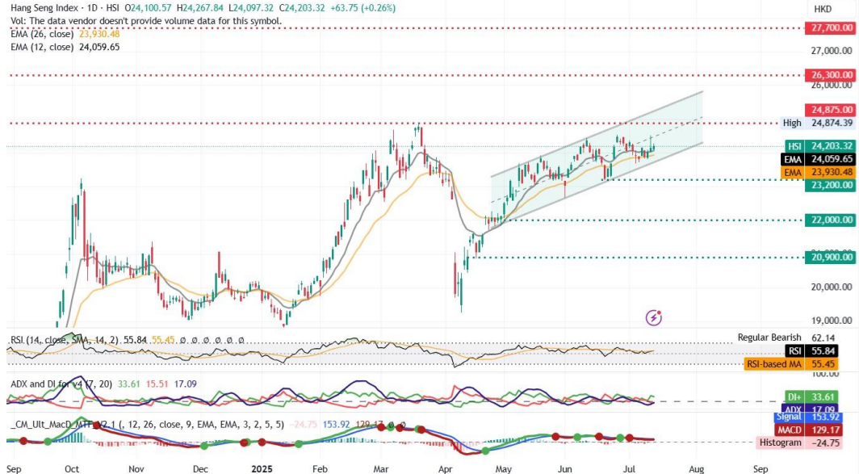Viewport: 859px width, 474px height.
Task: Click the Oct label on time axis
Action: click(72, 469)
